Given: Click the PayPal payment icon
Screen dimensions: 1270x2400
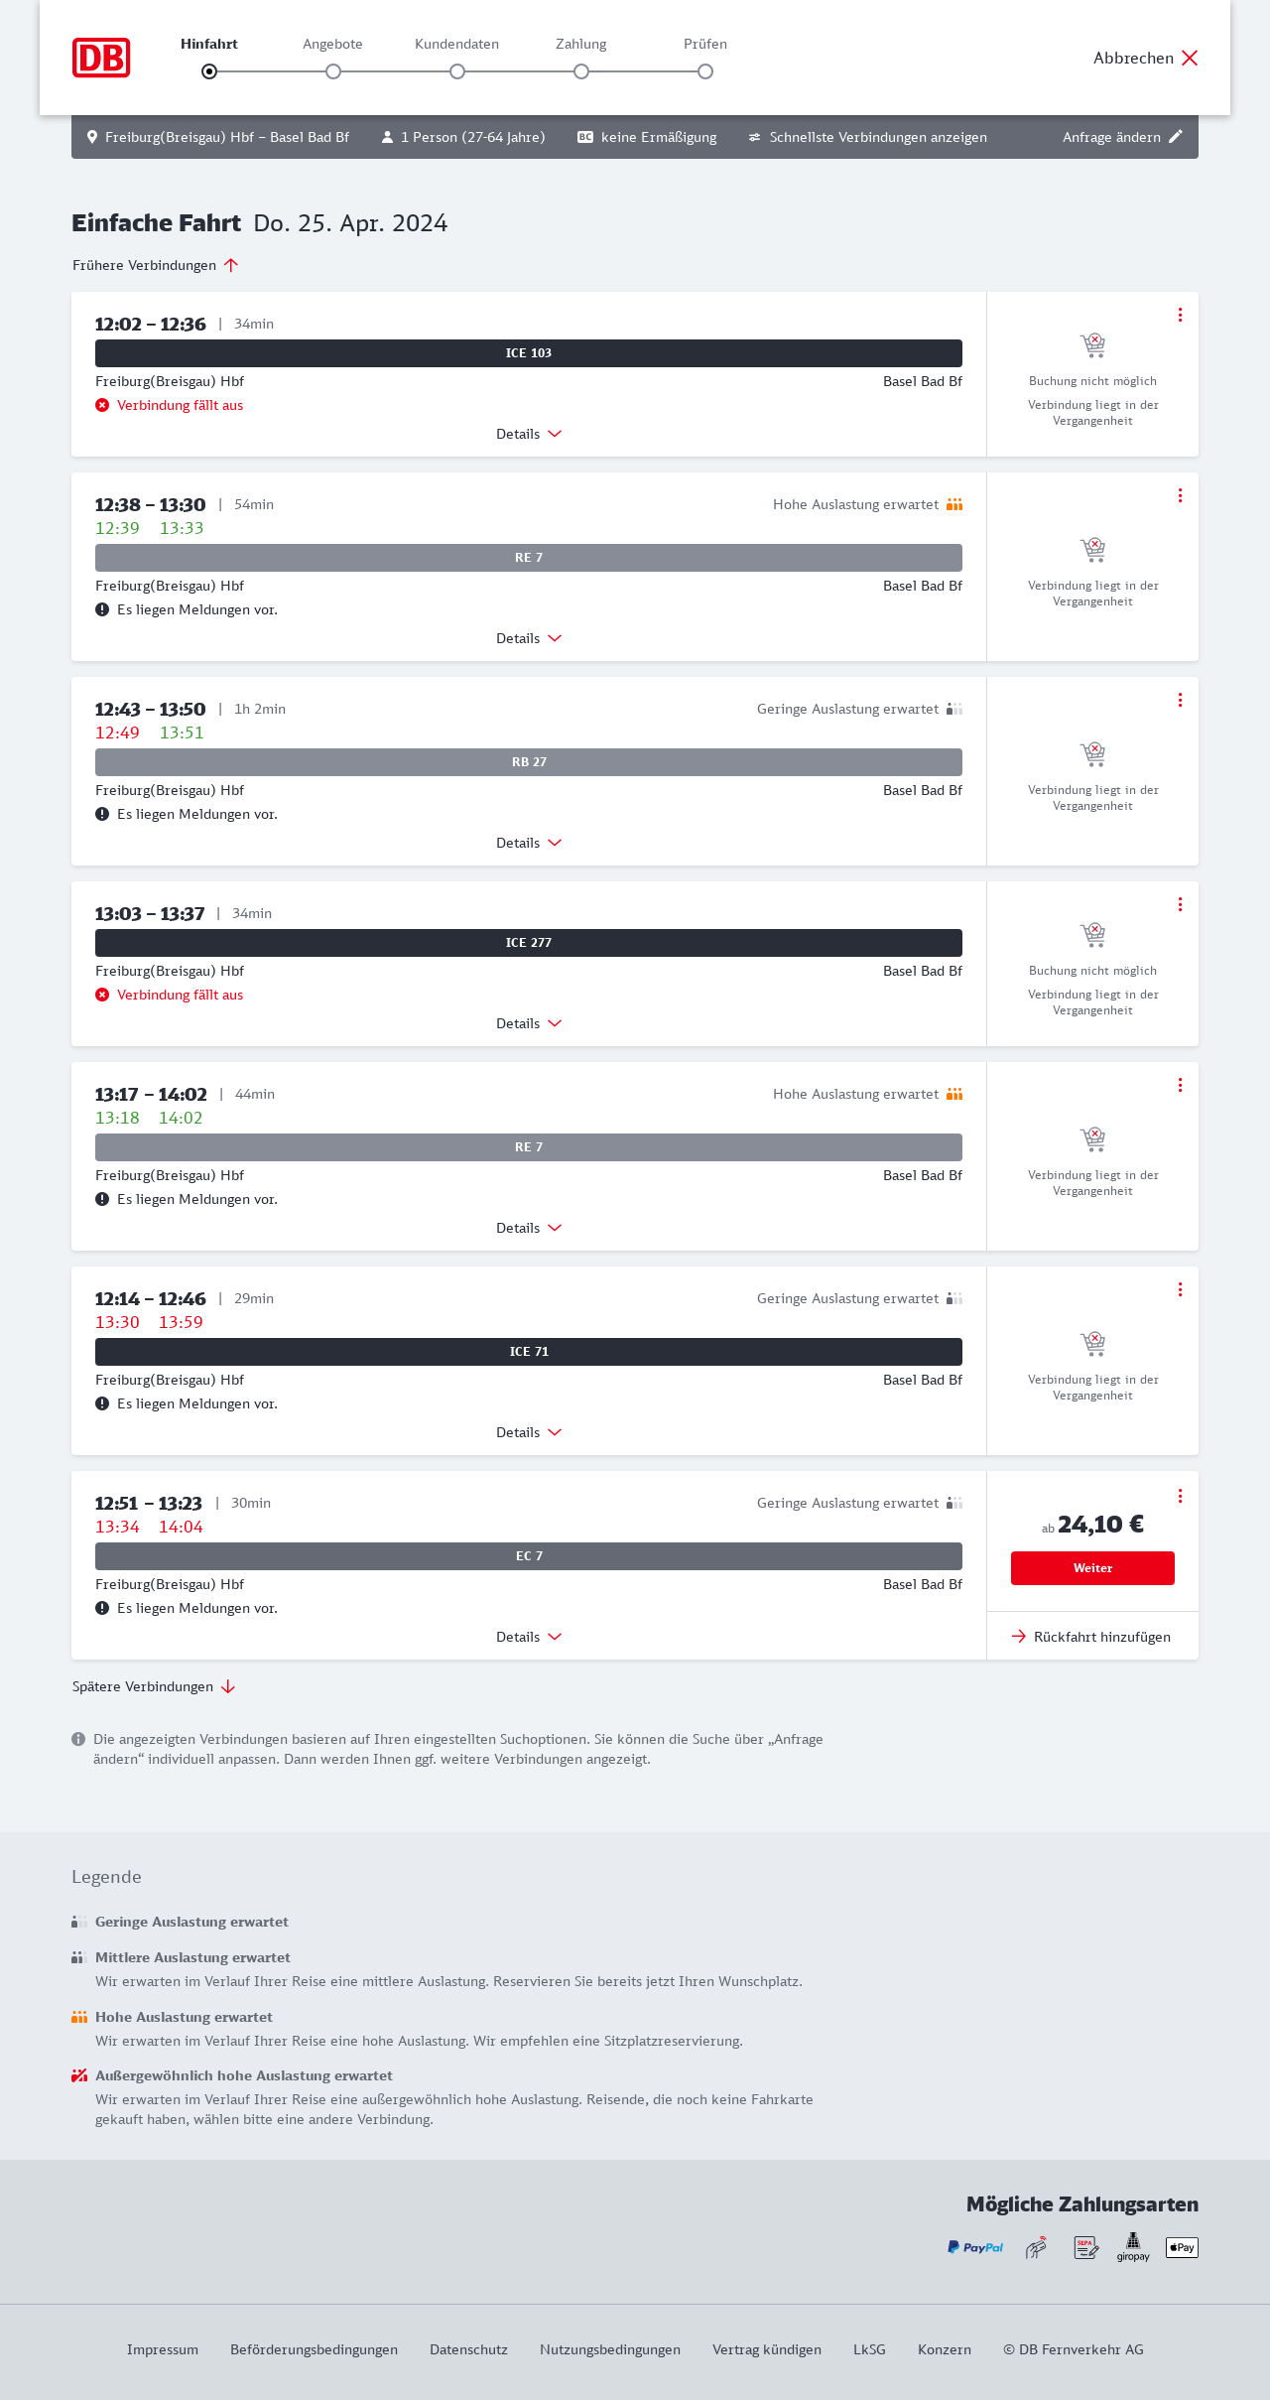Looking at the screenshot, I should coord(975,2247).
